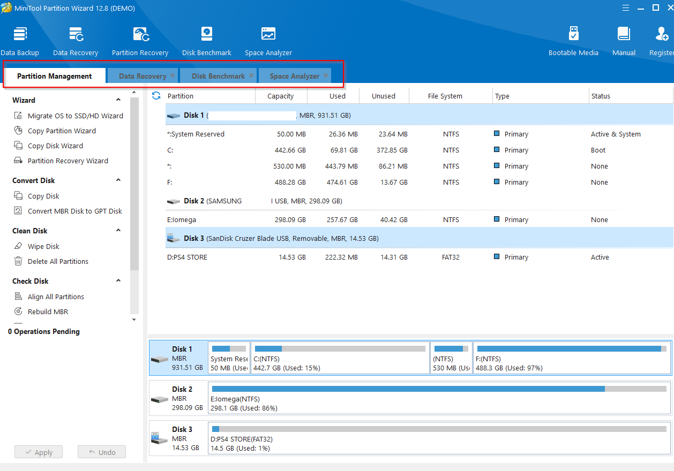Create Bootable Media

pyautogui.click(x=573, y=41)
